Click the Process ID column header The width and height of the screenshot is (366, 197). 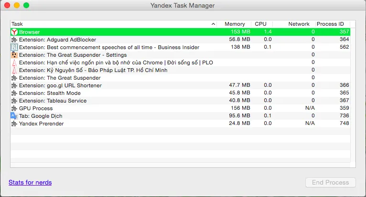point(330,24)
